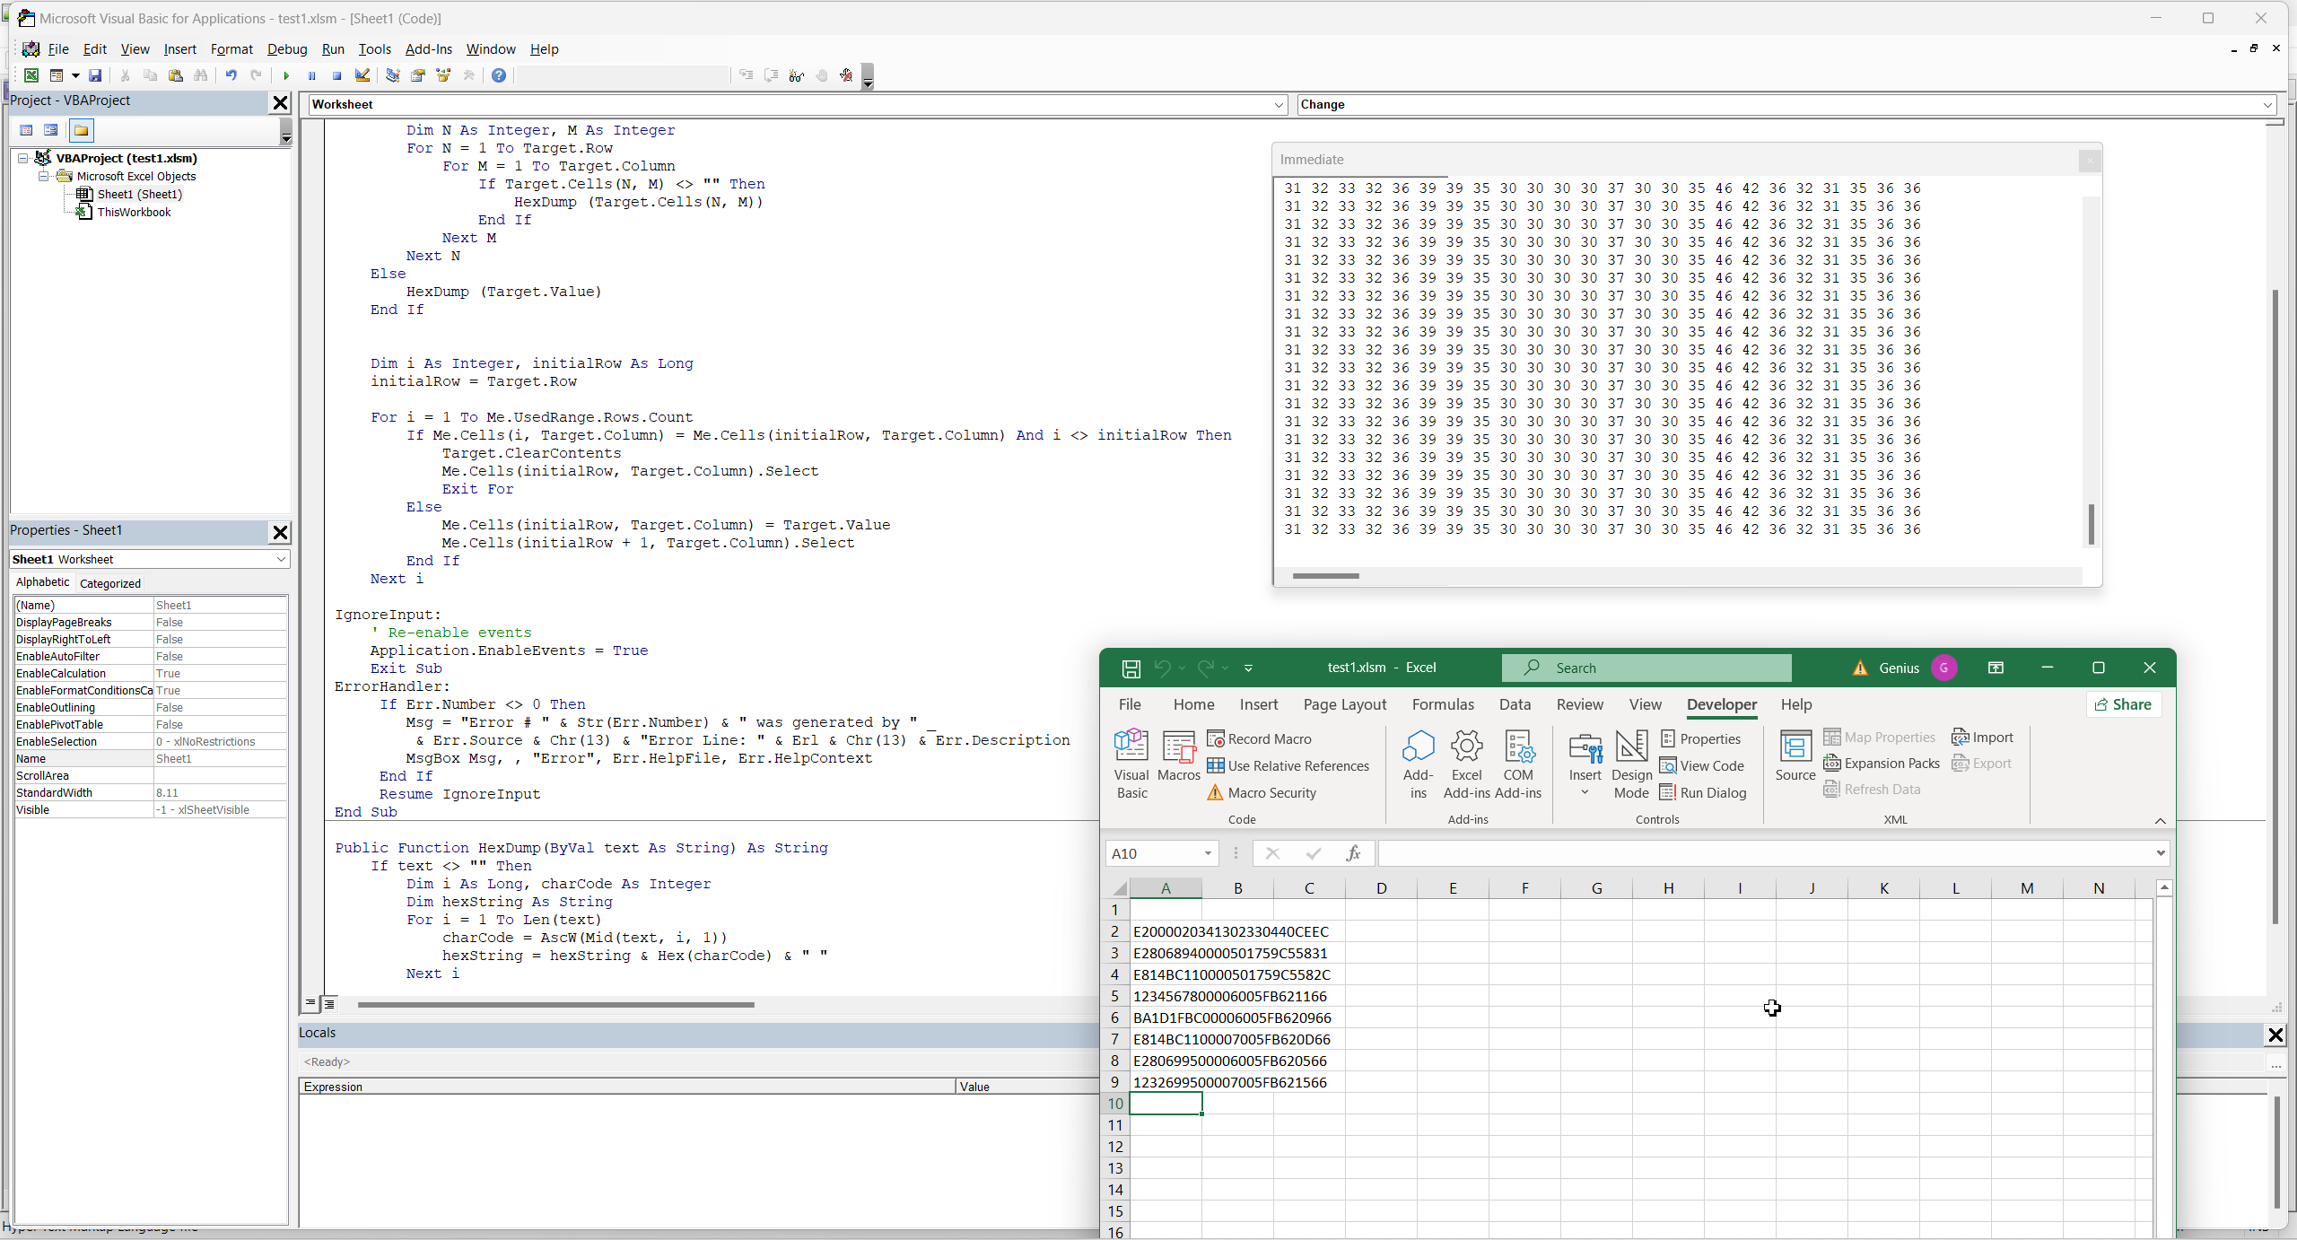Image resolution: width=2297 pixels, height=1240 pixels.
Task: Toggle Design Mode icon in VBA toolbar
Action: [362, 76]
